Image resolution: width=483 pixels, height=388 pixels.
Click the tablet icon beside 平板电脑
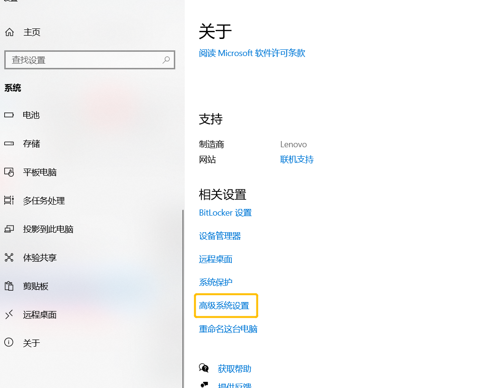pos(9,172)
